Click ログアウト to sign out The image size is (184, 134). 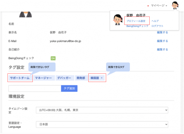point(157,26)
